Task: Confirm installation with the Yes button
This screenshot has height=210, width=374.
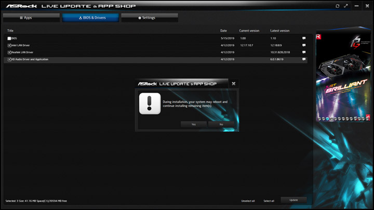Action: click(193, 124)
